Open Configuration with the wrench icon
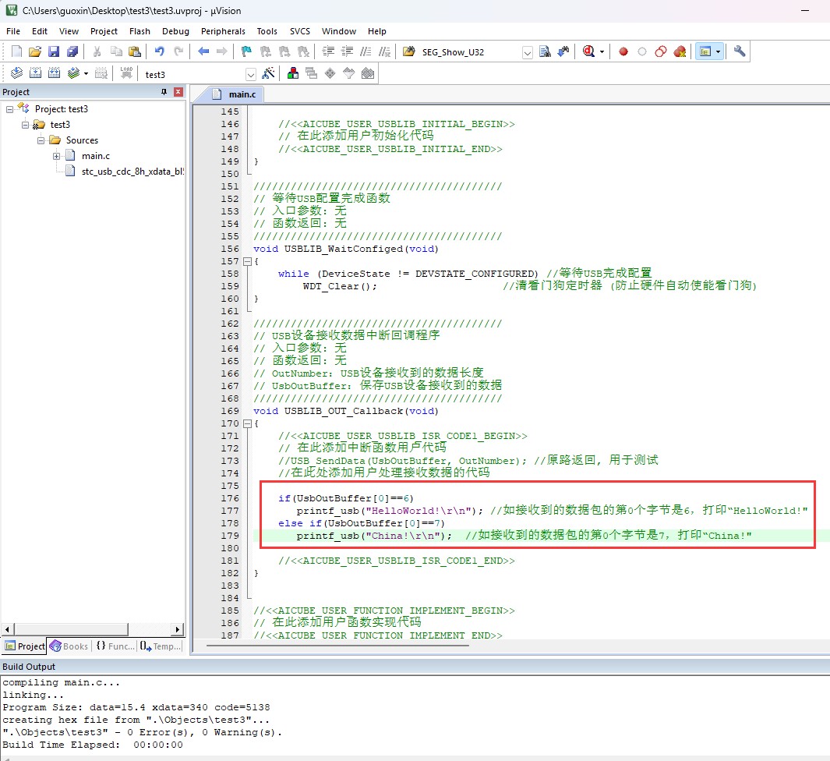Image resolution: width=830 pixels, height=761 pixels. (740, 51)
